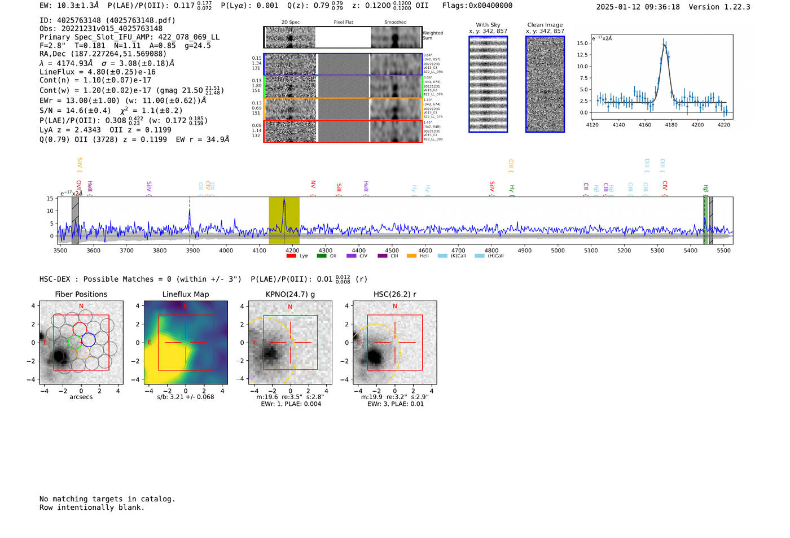Select the orange-bordered 2D fiber spectrum row
790x538 pixels.
(x=343, y=109)
